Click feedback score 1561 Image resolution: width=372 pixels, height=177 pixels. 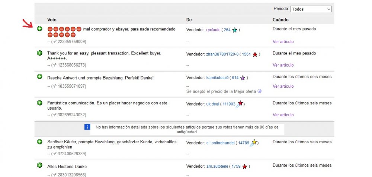pyautogui.click(x=246, y=54)
